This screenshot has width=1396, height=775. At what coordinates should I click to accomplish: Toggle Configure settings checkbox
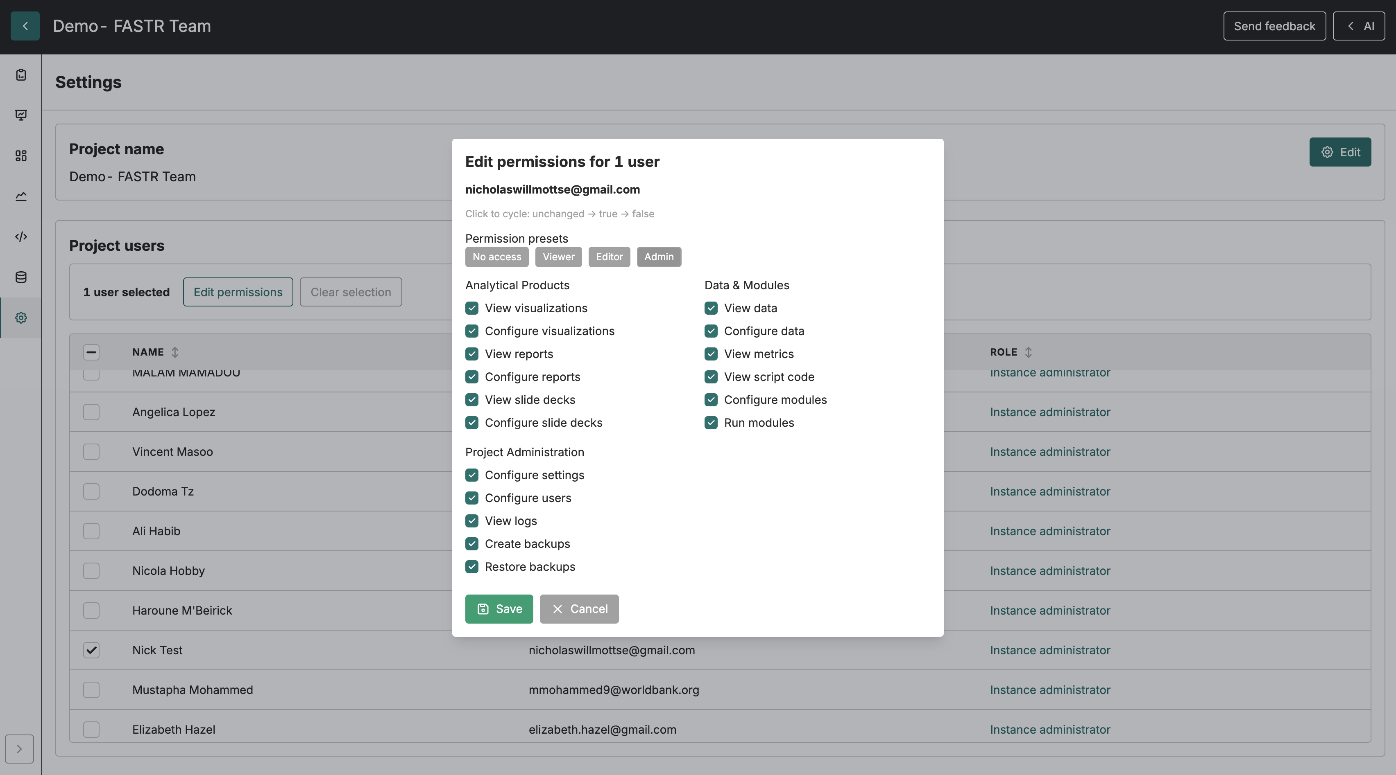pyautogui.click(x=472, y=475)
